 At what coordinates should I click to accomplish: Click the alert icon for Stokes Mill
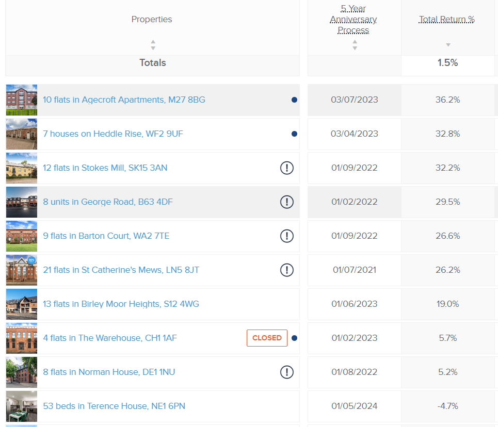click(287, 168)
